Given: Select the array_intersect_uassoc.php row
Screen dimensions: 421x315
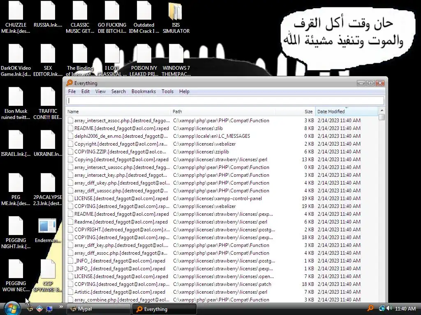Looking at the screenshot, I should (222, 167).
